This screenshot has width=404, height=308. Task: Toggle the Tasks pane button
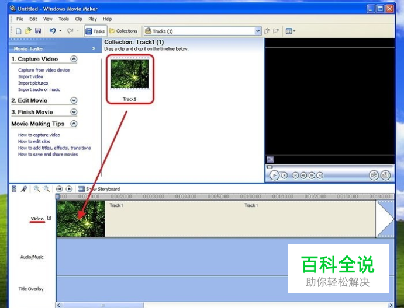[95, 31]
